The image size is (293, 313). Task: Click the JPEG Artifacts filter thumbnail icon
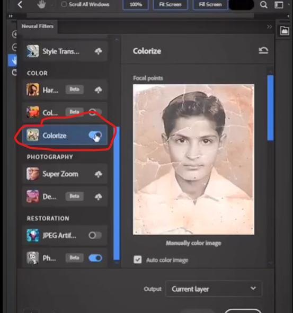pos(33,235)
